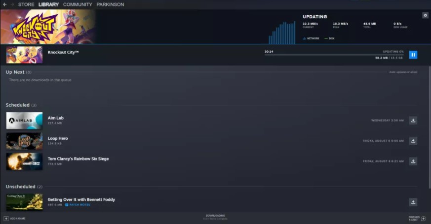Click download icon for Rainbow Six Siege
Image resolution: width=431 pixels, height=224 pixels.
(x=413, y=161)
